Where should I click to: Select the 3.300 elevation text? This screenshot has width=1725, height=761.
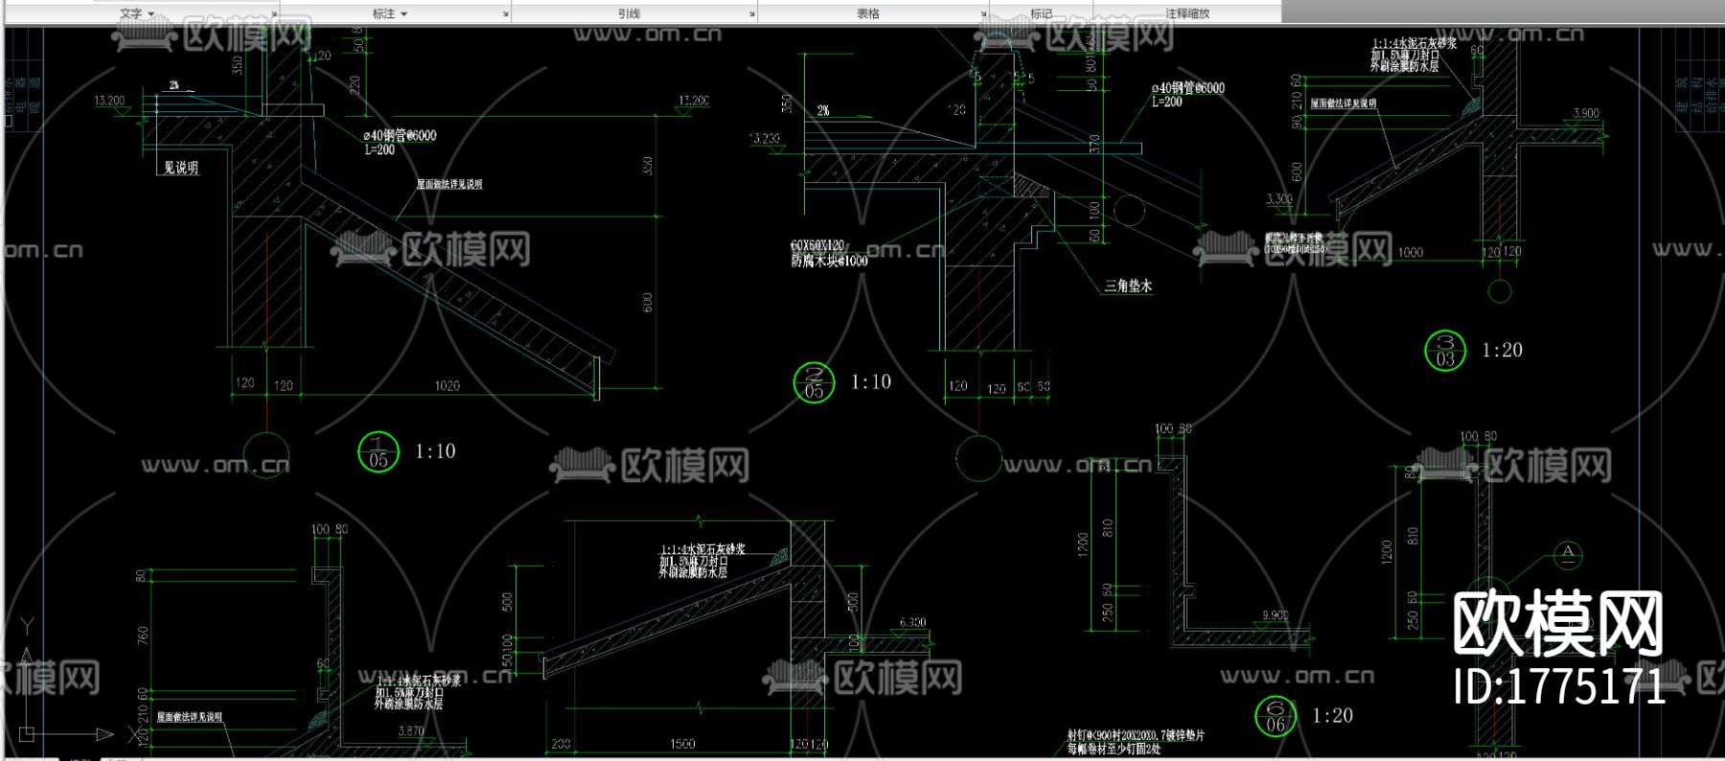pyautogui.click(x=1279, y=199)
